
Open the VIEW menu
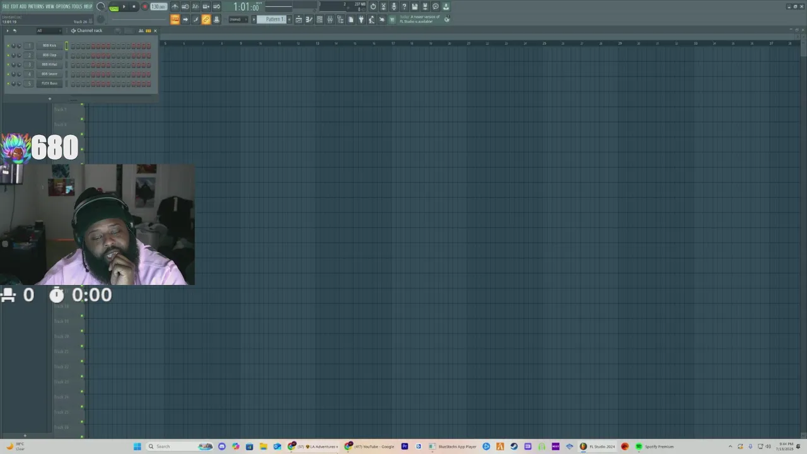pyautogui.click(x=50, y=6)
